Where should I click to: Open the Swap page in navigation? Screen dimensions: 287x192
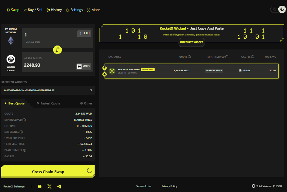(13, 10)
